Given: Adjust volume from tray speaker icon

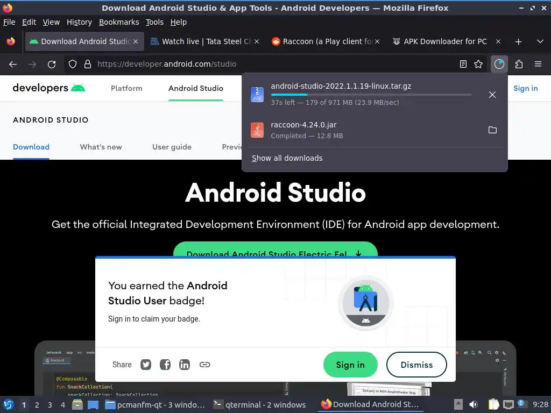Looking at the screenshot, I should pyautogui.click(x=474, y=404).
